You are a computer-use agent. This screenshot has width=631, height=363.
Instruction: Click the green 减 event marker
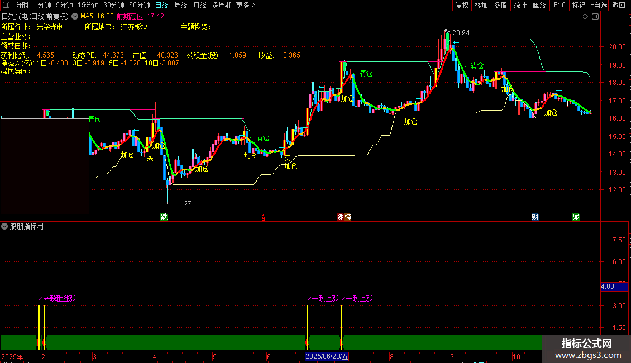pos(576,217)
